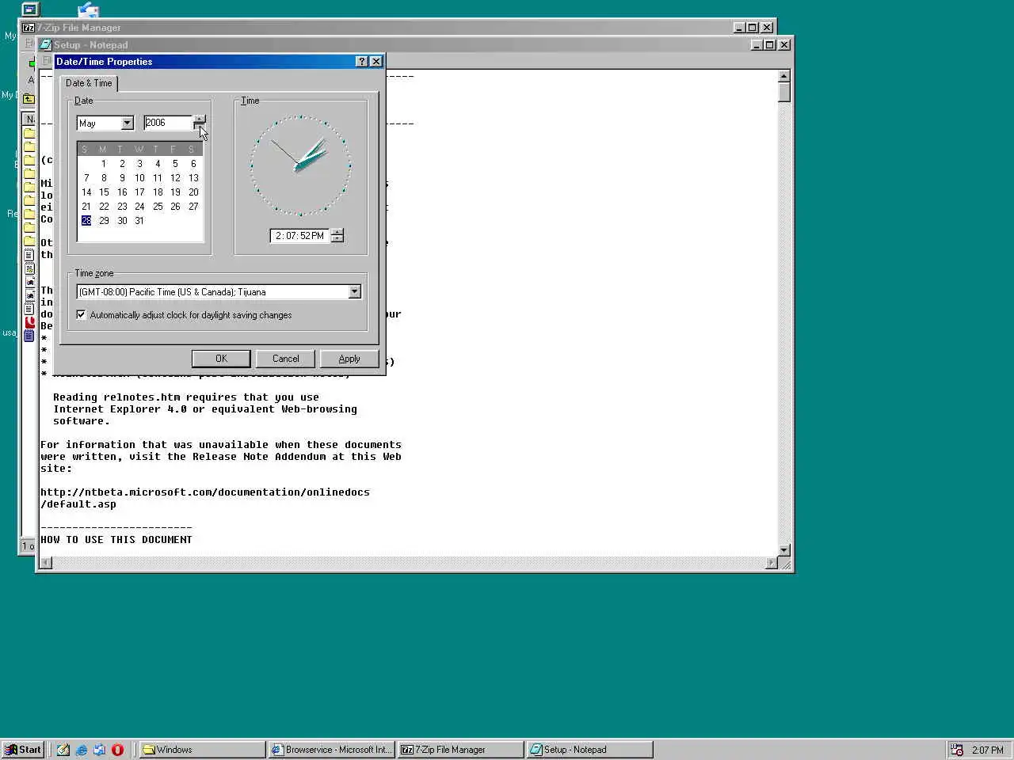The width and height of the screenshot is (1014, 760).
Task: Click Notepad horizontal scrollbar left arrow
Action: coord(46,563)
